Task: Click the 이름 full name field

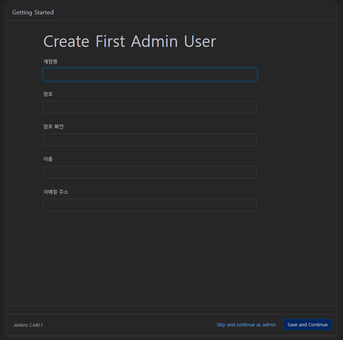Action: coord(150,172)
